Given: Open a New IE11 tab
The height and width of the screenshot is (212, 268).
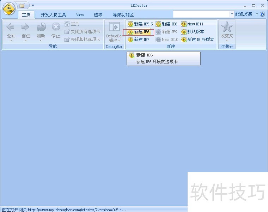Looking at the screenshot, I should (x=192, y=24).
